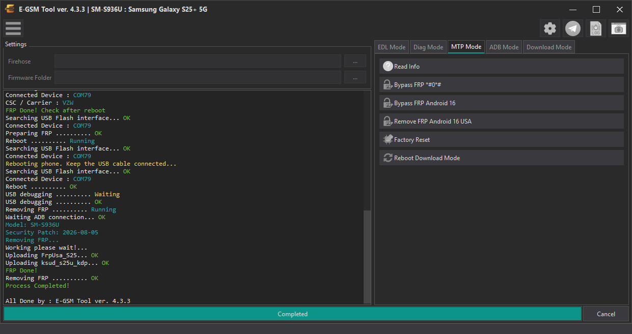Click the Bypass FRP Android 16 button
The width and height of the screenshot is (632, 334).
(502, 103)
